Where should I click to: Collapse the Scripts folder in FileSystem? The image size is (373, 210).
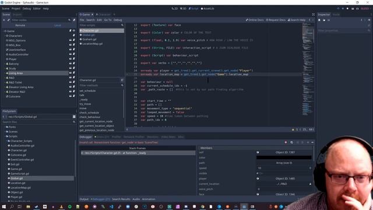point(5,136)
